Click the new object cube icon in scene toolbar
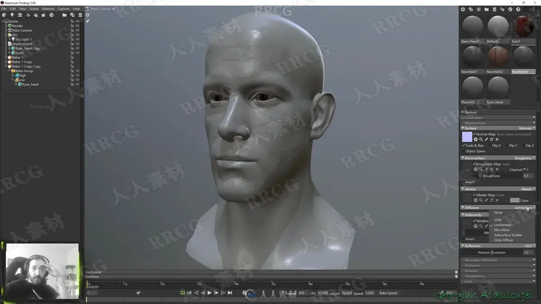 (4, 15)
